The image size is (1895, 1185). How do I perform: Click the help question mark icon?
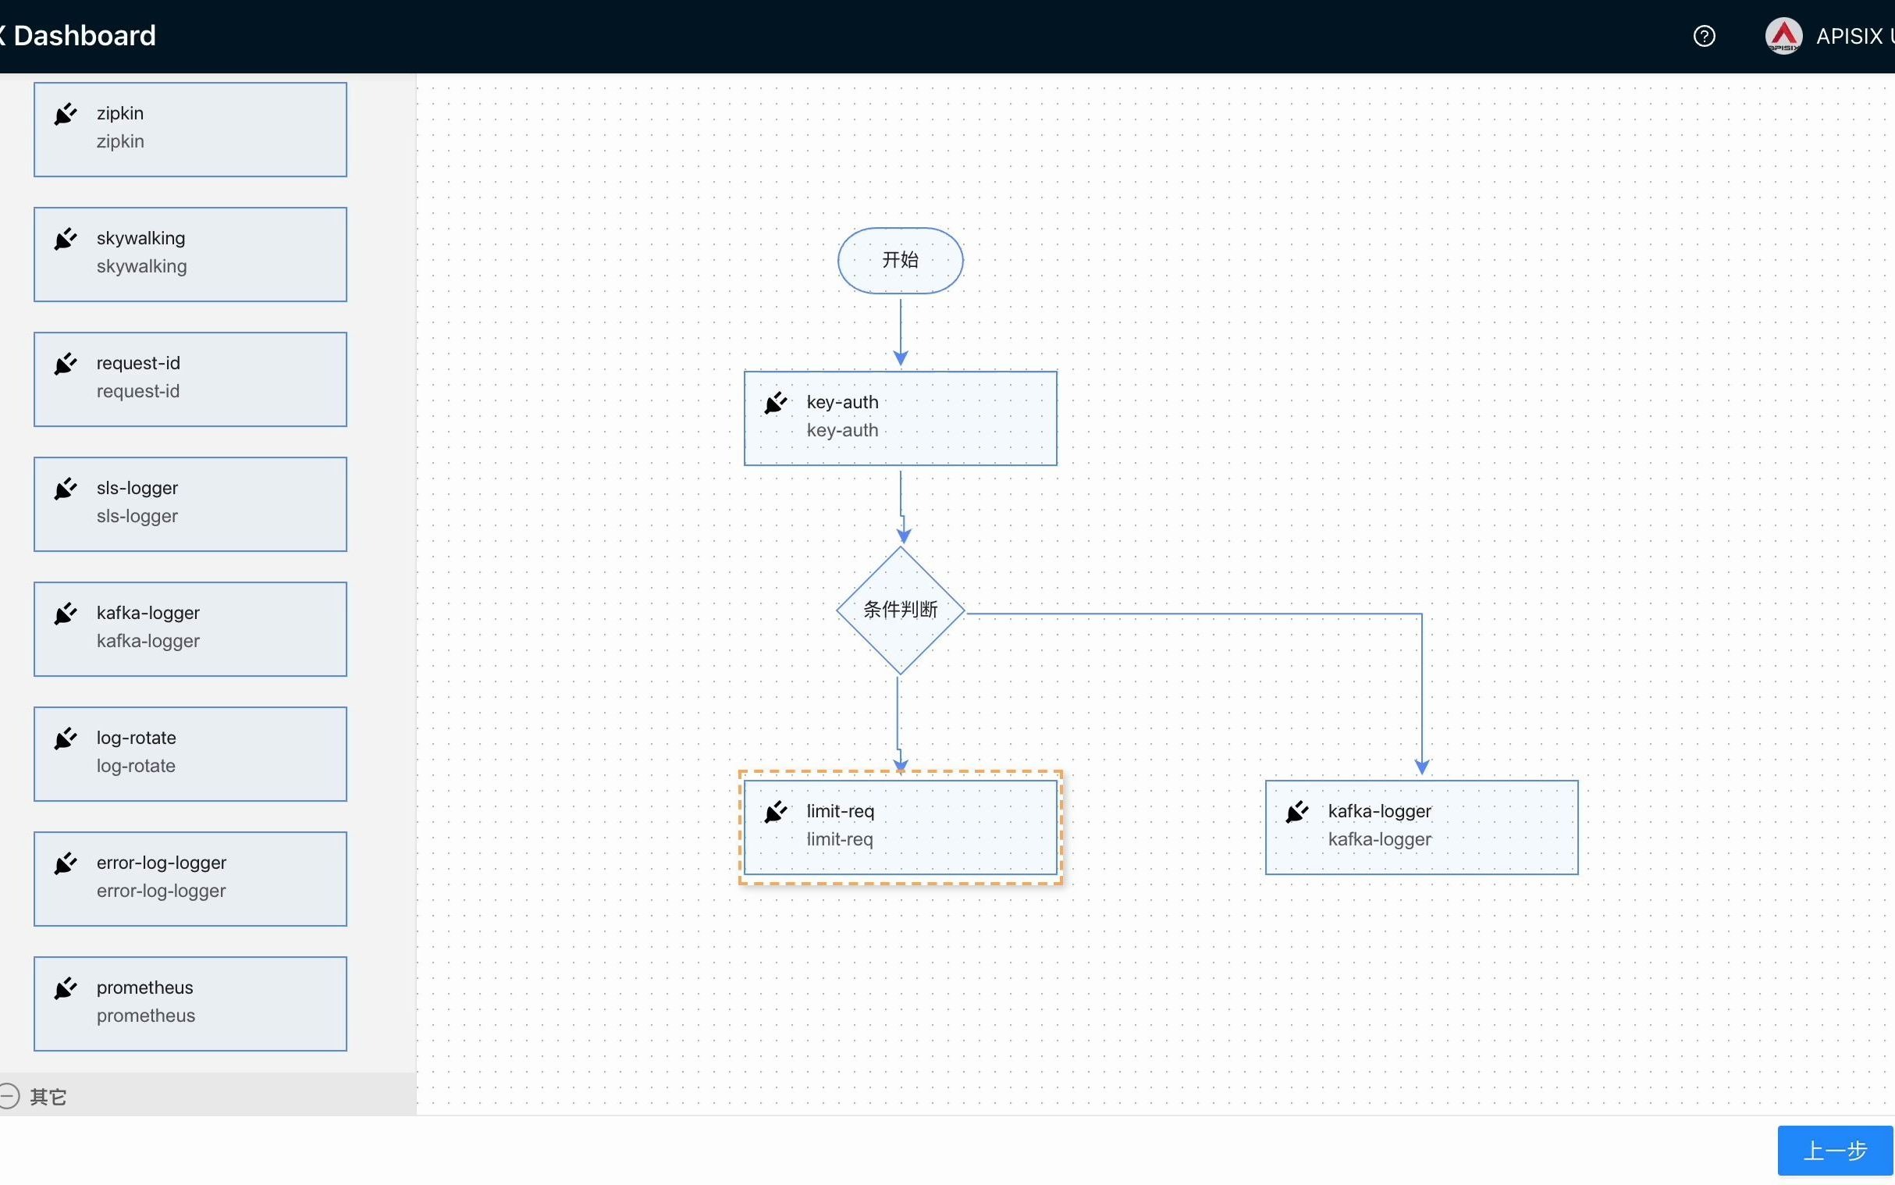1705,35
